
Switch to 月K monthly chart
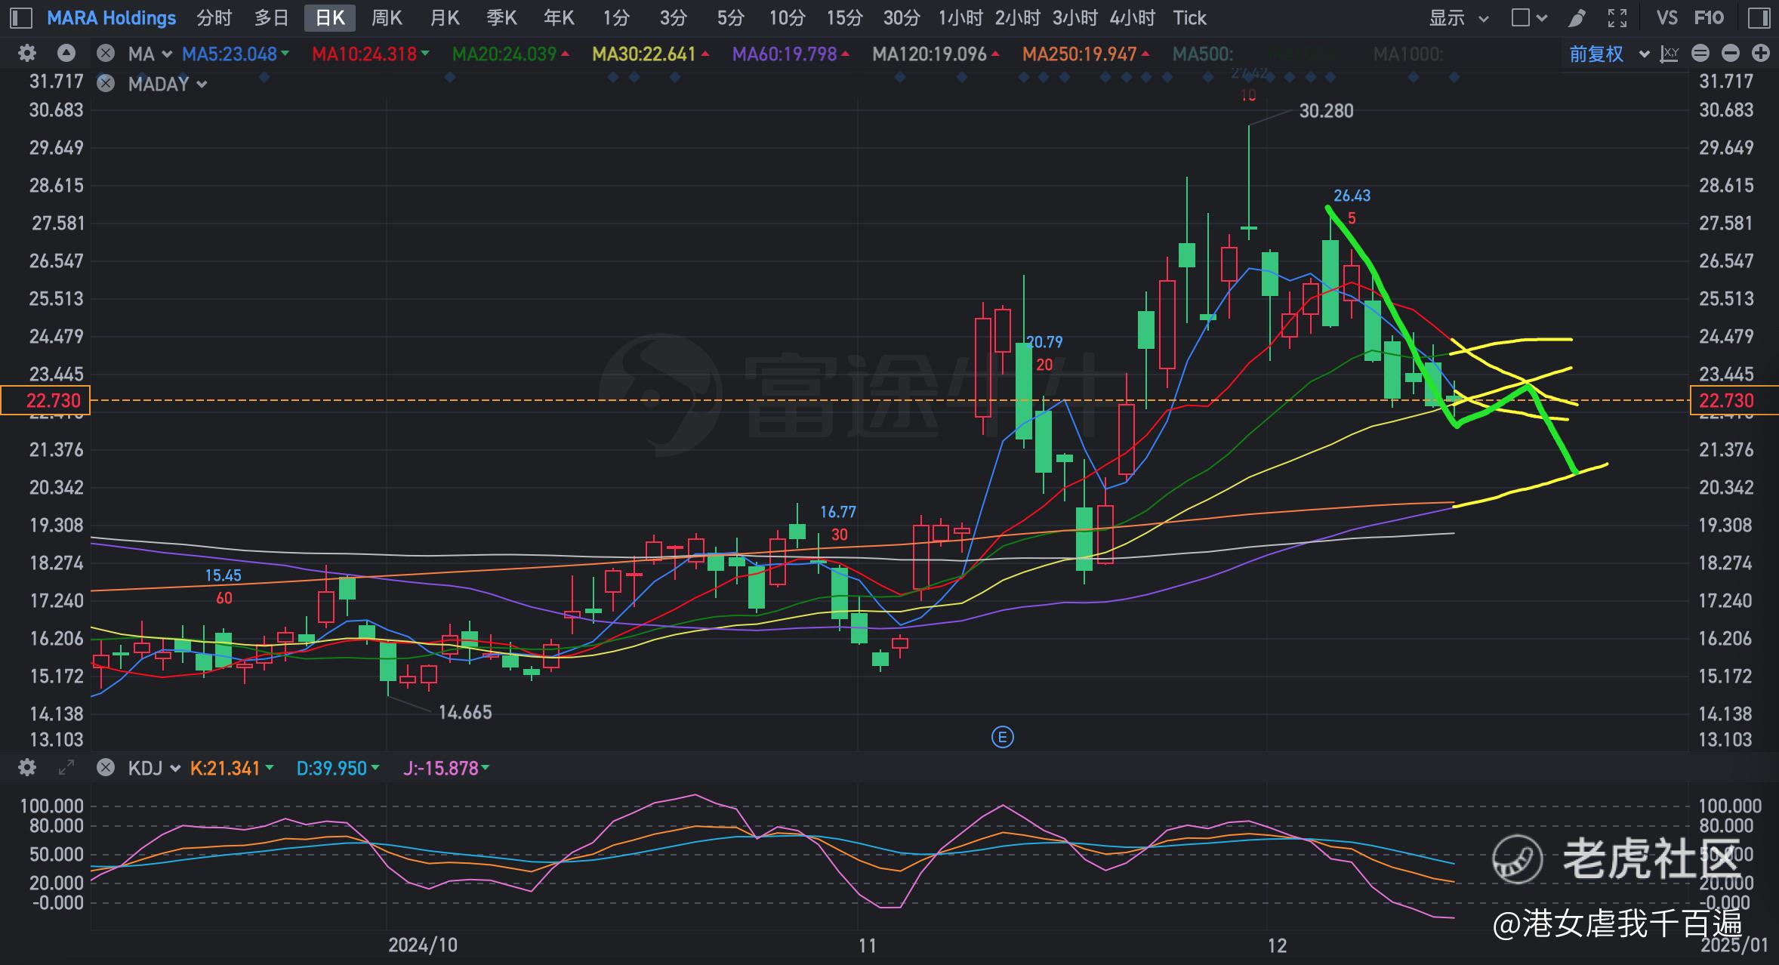445,17
